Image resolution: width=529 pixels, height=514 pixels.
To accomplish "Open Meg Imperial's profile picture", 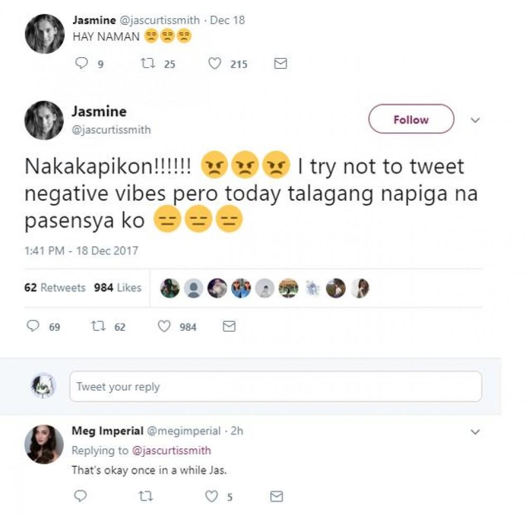I will pos(44,444).
